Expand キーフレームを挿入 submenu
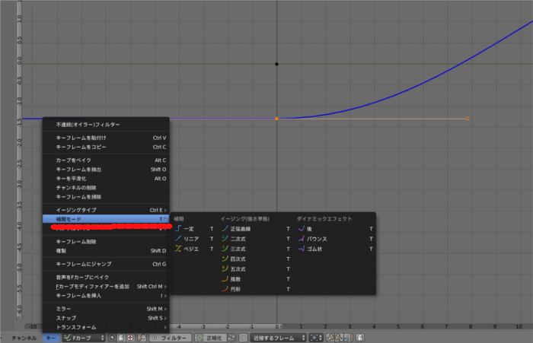The width and height of the screenshot is (533, 343). [106, 296]
